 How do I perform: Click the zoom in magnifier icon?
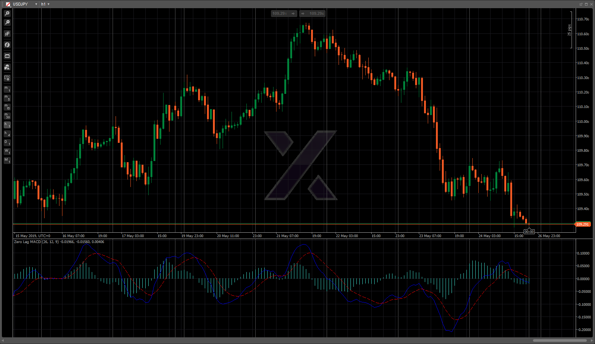pyautogui.click(x=7, y=14)
